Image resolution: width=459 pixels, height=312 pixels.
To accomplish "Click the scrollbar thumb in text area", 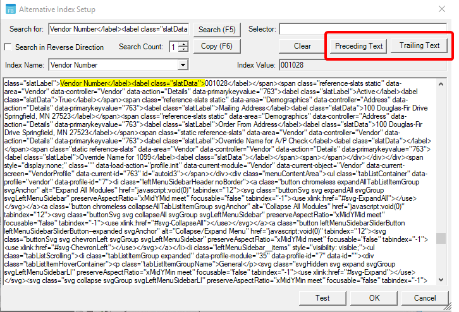I will click(x=441, y=238).
